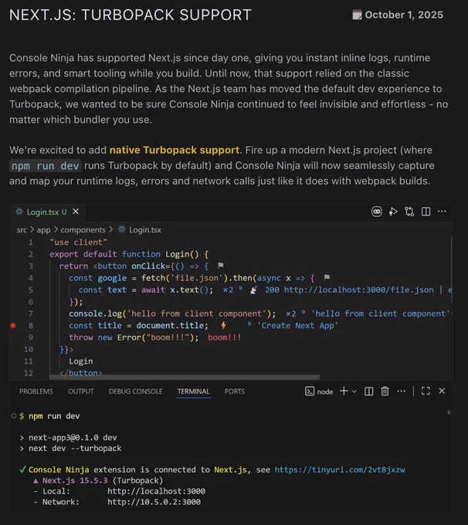
Task: Create a new terminal with plus icon
Action: pos(344,391)
